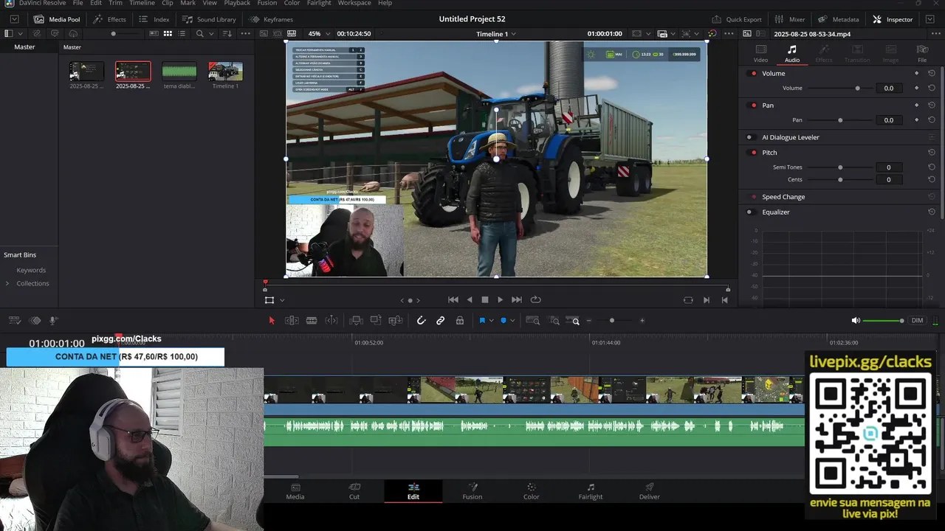The width and height of the screenshot is (945, 531).
Task: Click Full Extent Zoom icon
Action: click(x=532, y=320)
